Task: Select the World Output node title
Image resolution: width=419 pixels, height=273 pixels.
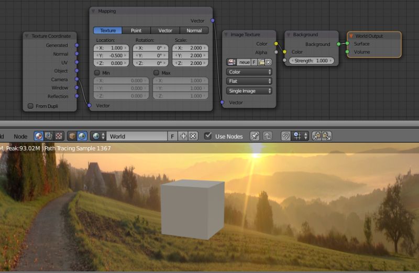Action: [369, 36]
